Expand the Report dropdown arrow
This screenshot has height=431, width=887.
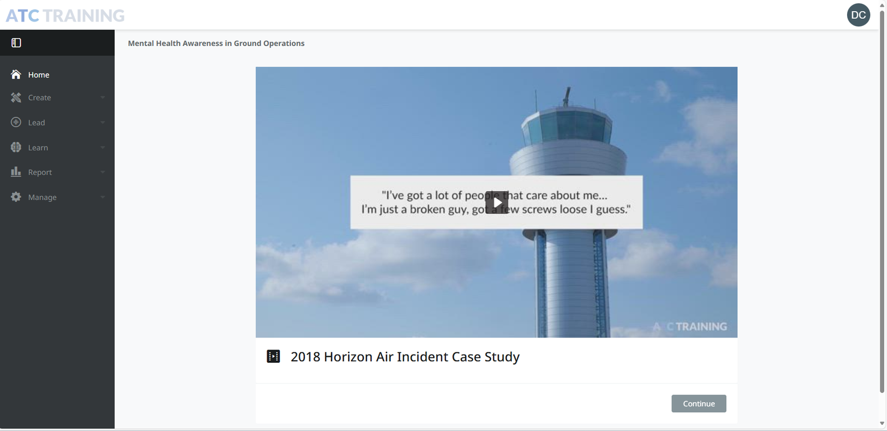tap(103, 172)
